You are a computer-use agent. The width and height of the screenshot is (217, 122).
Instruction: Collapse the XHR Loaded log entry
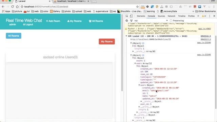pyautogui.click(x=126, y=36)
